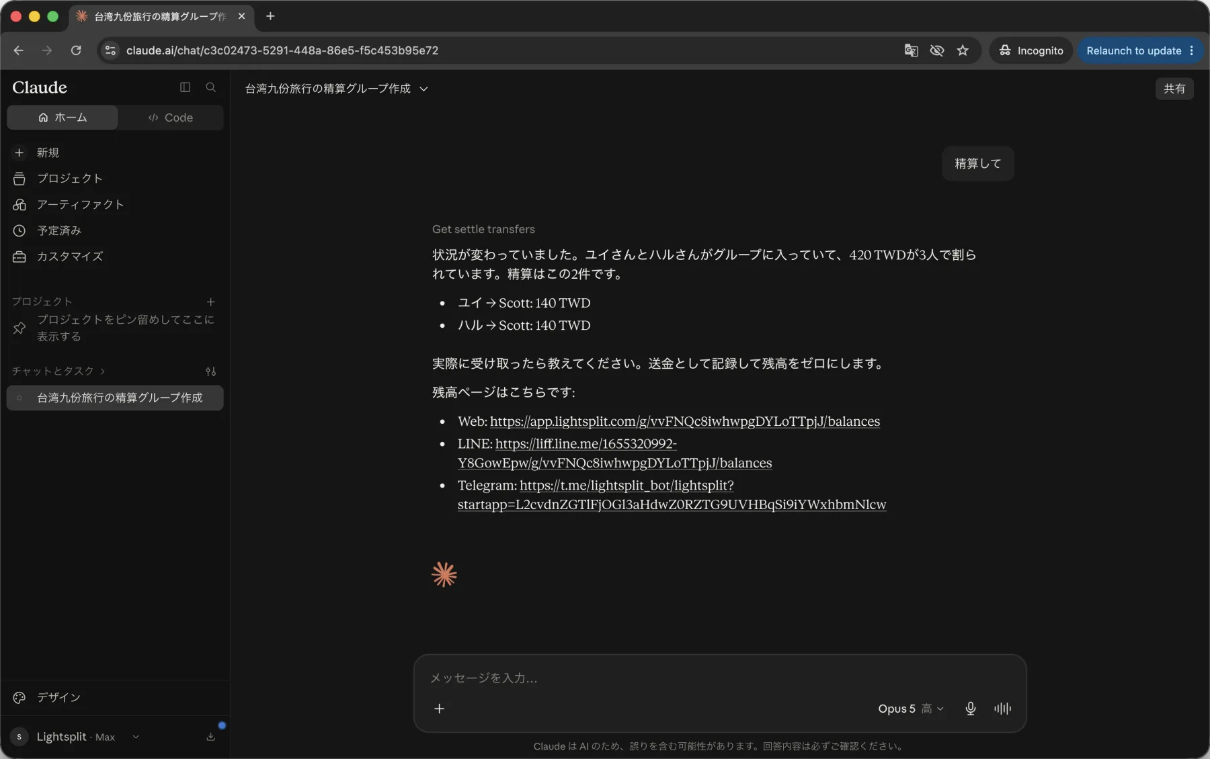Open site information icon in address bar

(110, 50)
